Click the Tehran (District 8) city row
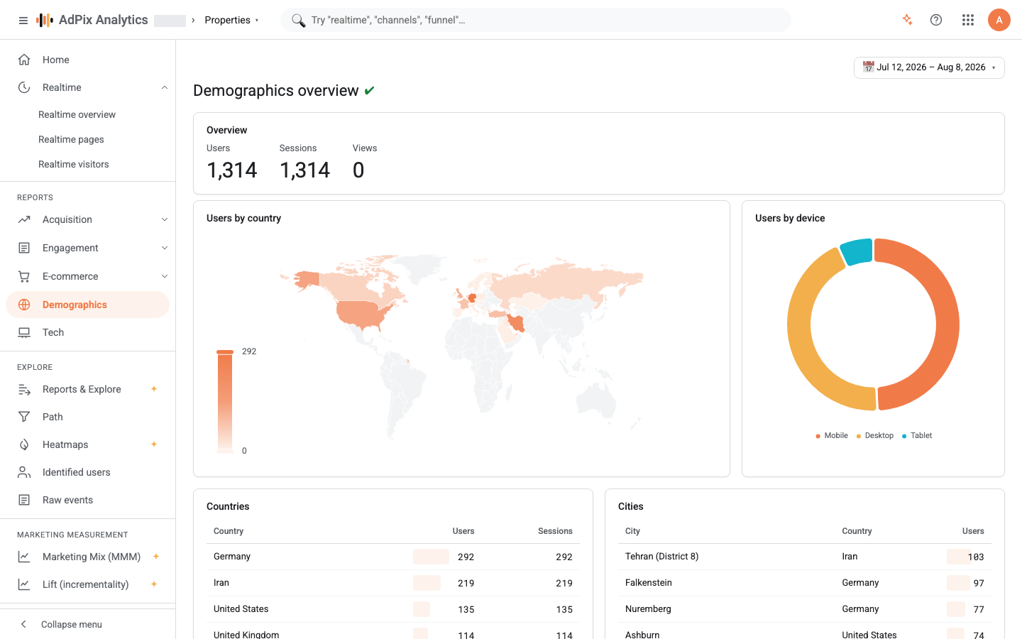The width and height of the screenshot is (1022, 639). coord(805,557)
